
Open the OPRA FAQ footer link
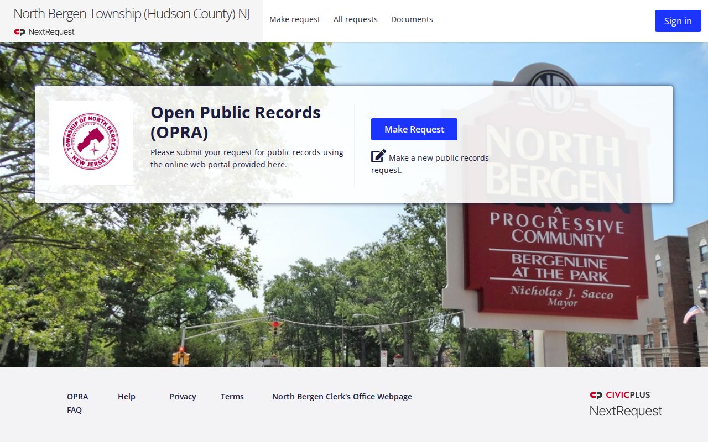(77, 403)
